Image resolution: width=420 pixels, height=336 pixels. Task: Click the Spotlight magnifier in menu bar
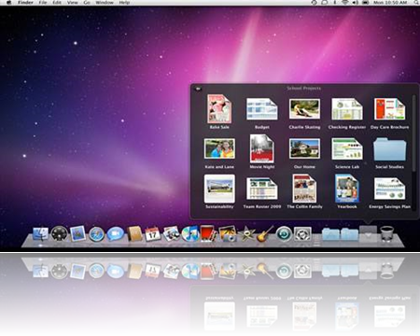coord(416,3)
